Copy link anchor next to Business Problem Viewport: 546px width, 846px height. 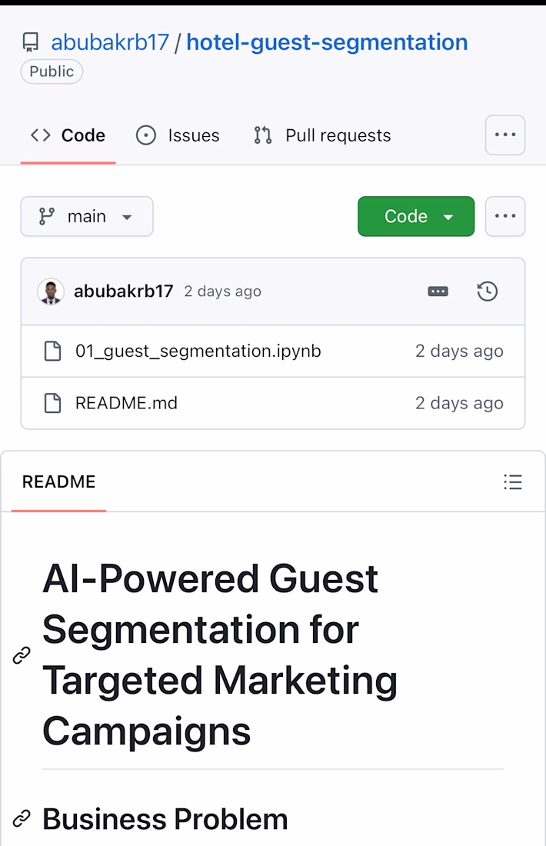pos(22,818)
